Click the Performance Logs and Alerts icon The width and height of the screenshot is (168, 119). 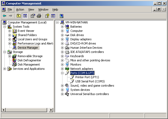(14, 43)
